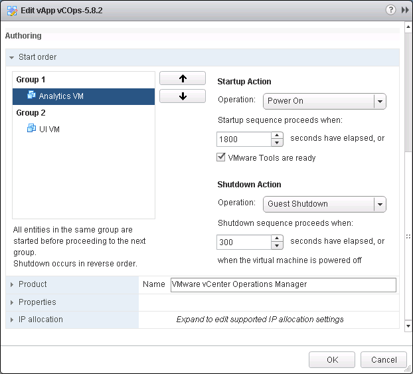Expand the Product section
Screen dimensions: 413x374
point(12,284)
